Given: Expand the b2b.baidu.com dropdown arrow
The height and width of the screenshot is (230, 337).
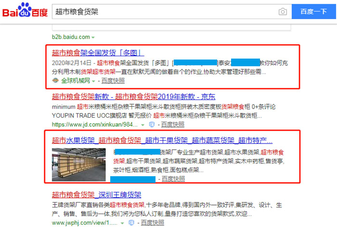Looking at the screenshot, I should click(93, 37).
